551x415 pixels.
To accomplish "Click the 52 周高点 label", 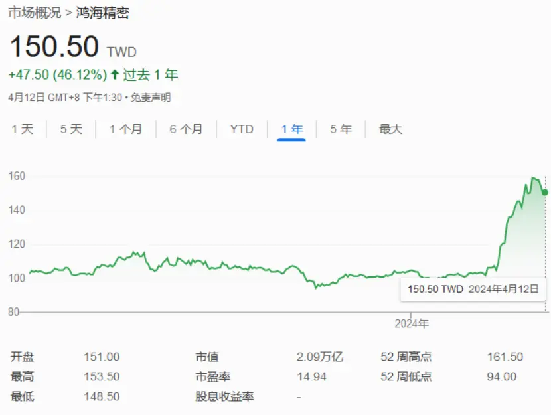I will click(406, 357).
